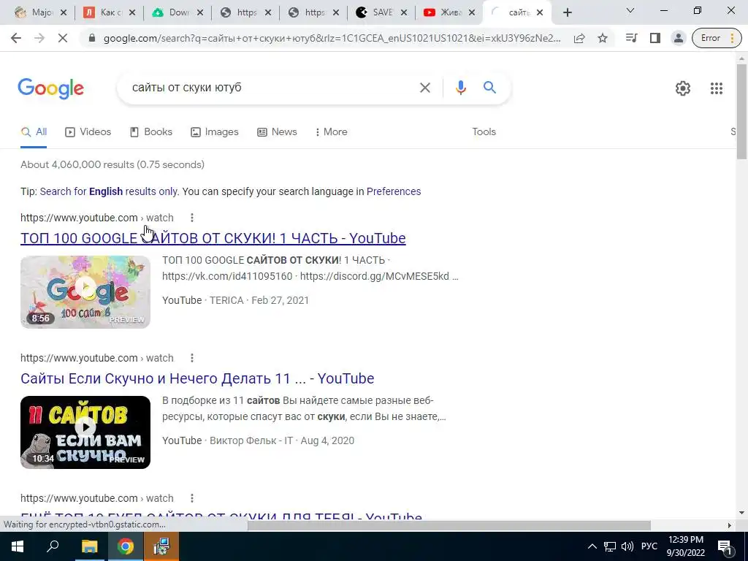Select the All results tab
Viewport: 748px width, 561px height.
click(34, 132)
